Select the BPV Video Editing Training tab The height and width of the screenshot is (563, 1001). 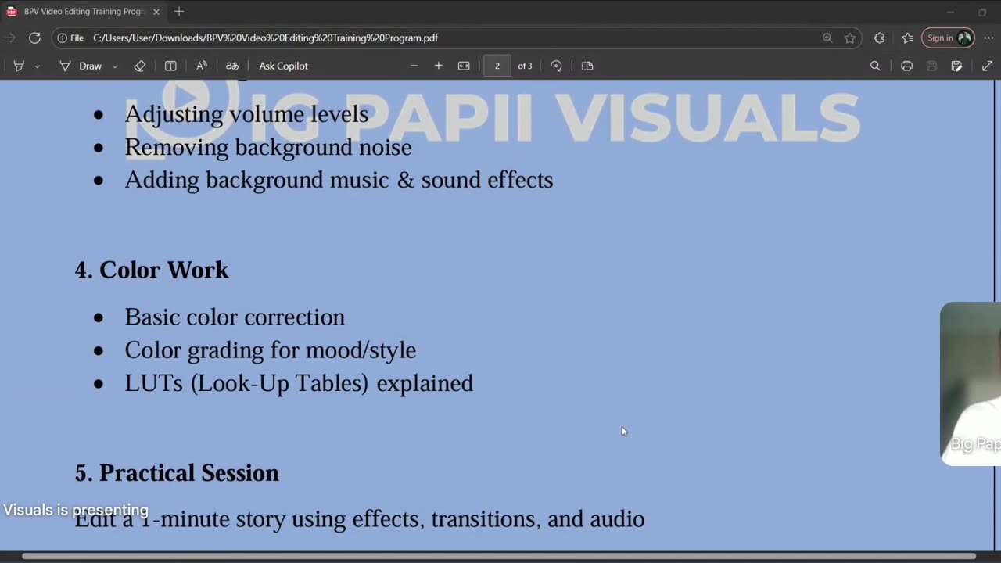pyautogui.click(x=84, y=12)
